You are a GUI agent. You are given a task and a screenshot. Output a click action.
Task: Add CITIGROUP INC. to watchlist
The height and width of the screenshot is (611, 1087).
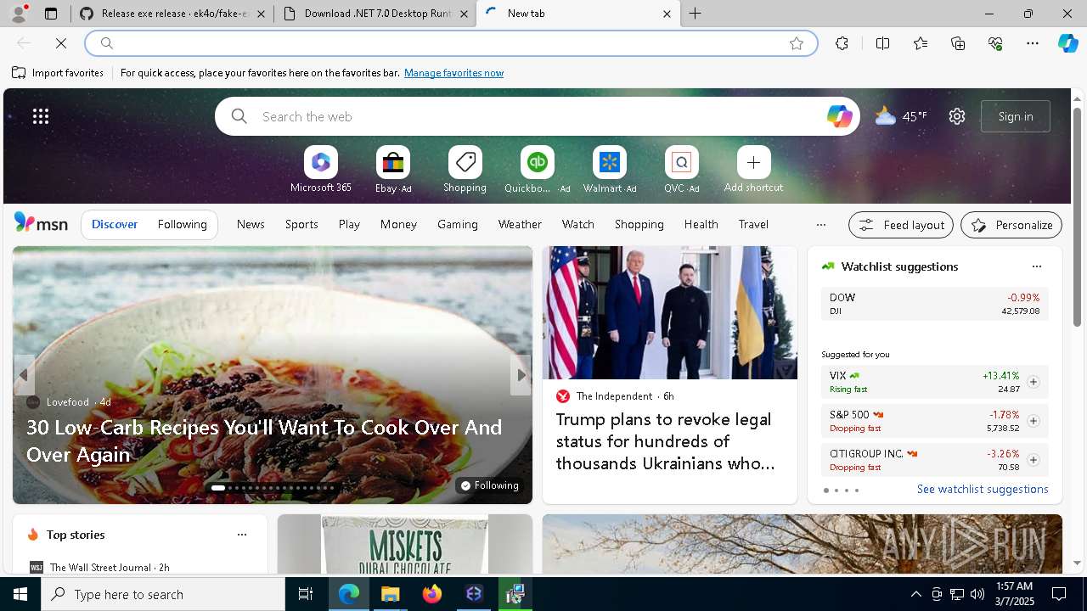click(x=1033, y=460)
